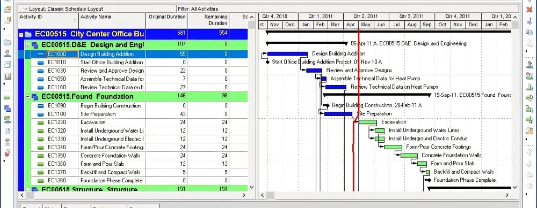Image resolution: width=537 pixels, height=208 pixels.
Task: Click the Original Duration column header
Action: point(166,20)
